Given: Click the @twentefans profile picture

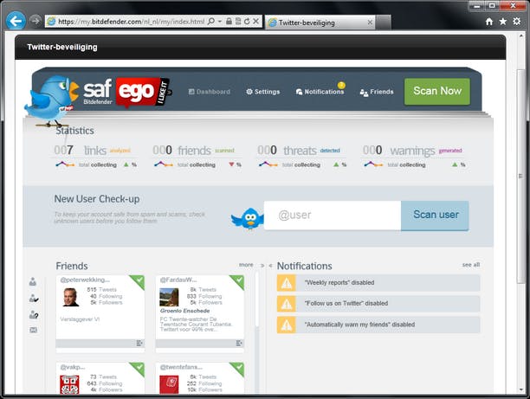Looking at the screenshot, I should [169, 384].
